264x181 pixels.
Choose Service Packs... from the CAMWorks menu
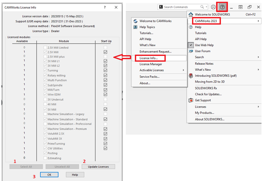(x=159, y=77)
